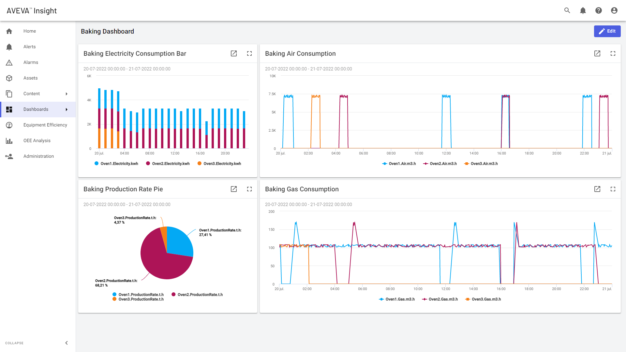This screenshot has width=626, height=352.
Task: Open Baking Air Consumption in new window
Action: tap(597, 53)
